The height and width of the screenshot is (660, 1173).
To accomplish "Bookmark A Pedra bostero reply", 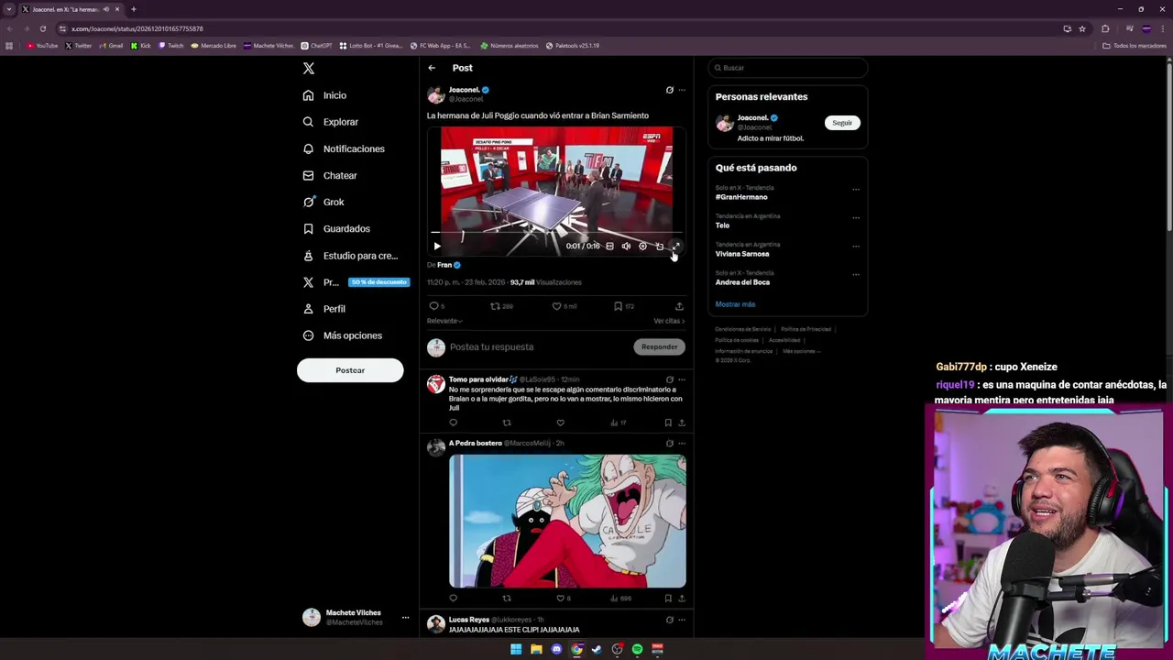I will pos(668,599).
